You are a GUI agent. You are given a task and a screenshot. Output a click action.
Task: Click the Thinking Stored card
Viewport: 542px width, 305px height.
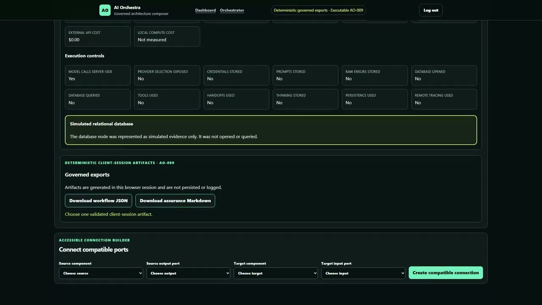305,99
